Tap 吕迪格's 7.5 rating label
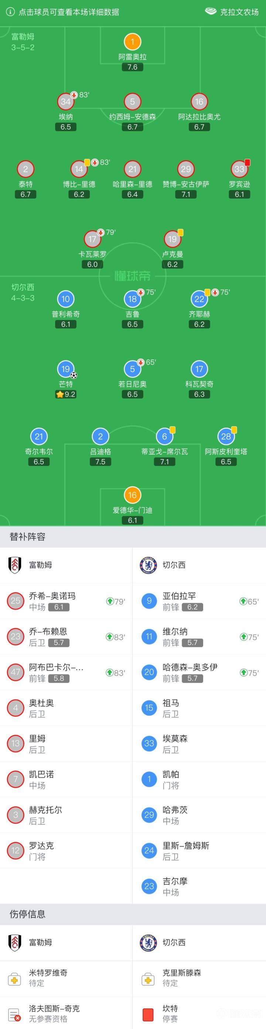266x1029 pixels. [x=100, y=461]
